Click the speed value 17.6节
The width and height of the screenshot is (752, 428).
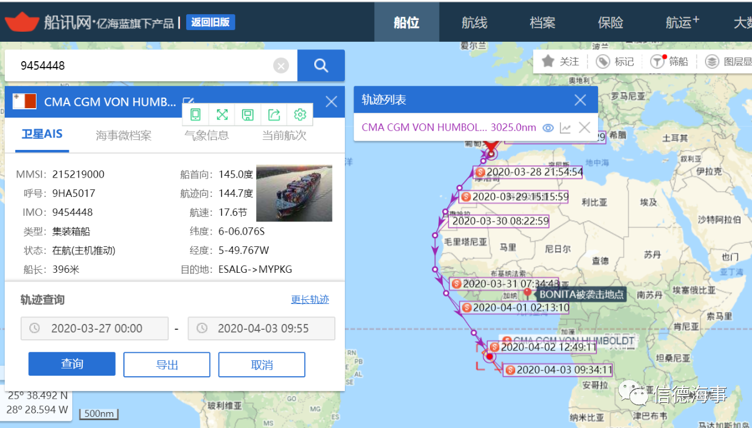pos(233,213)
